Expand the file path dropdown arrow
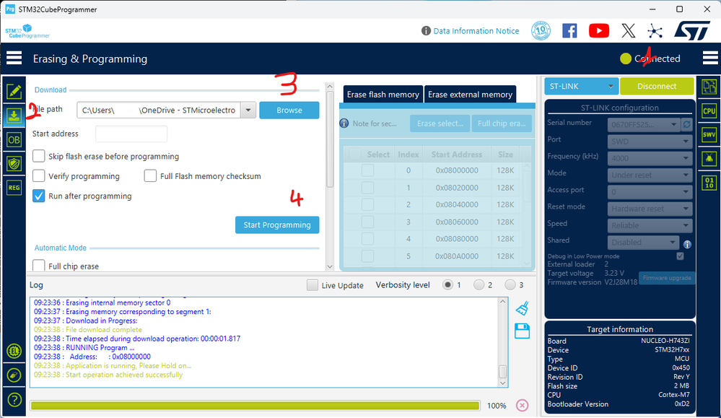The height and width of the screenshot is (418, 721). tap(248, 110)
